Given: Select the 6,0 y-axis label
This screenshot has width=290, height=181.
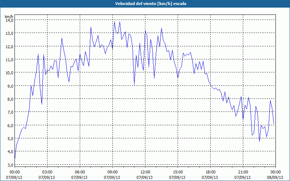Looking at the screenshot, I should tap(10, 125).
